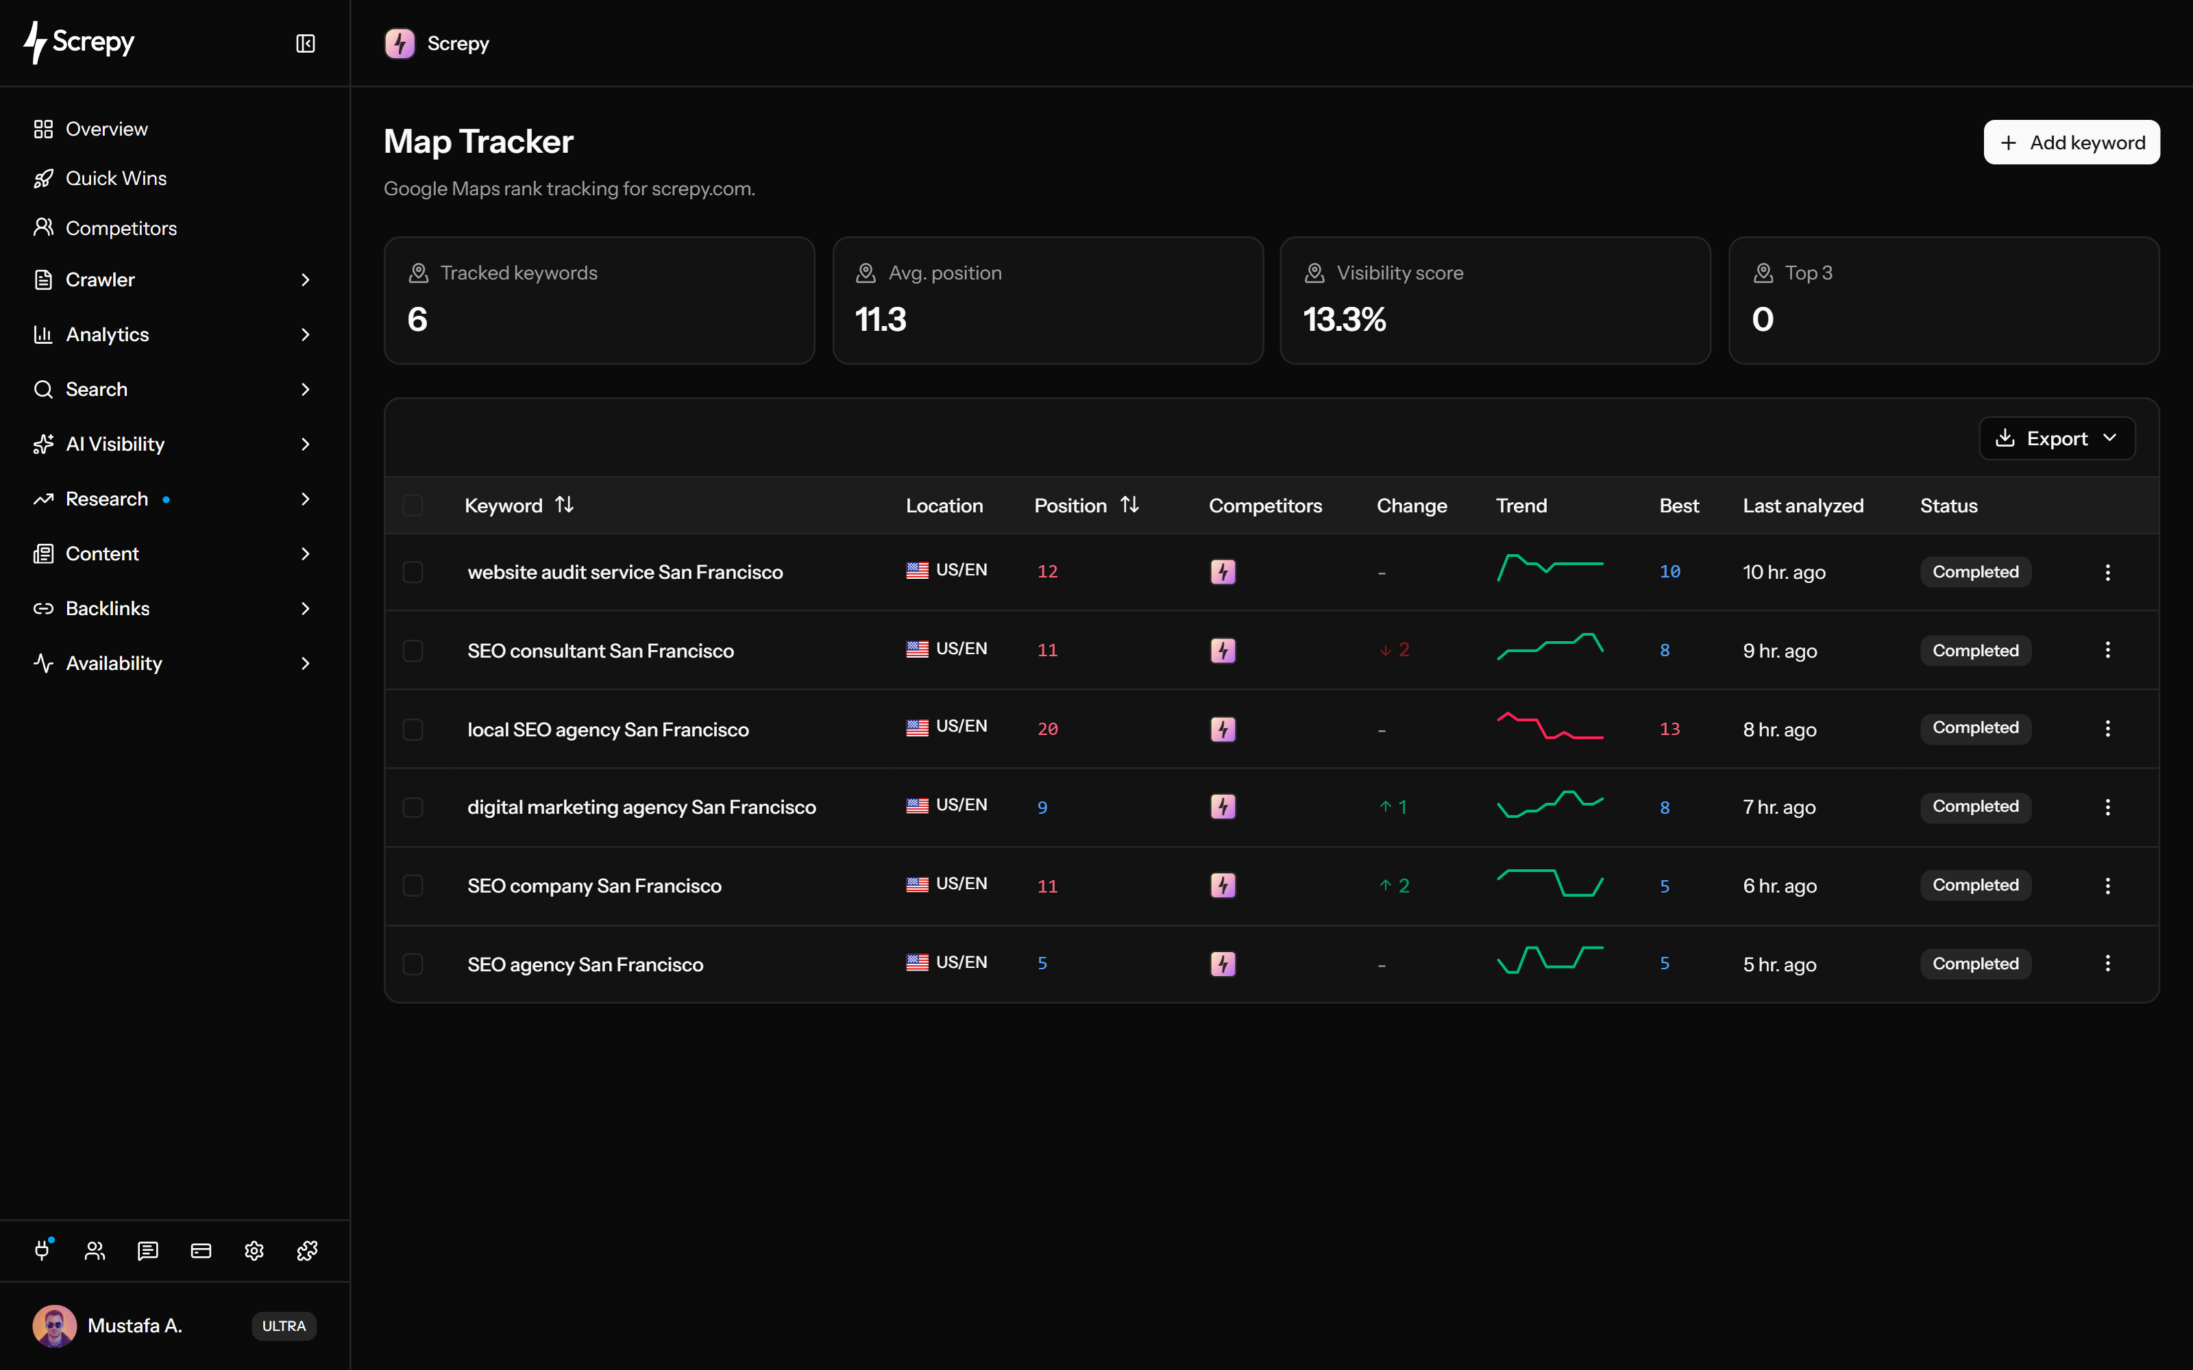2193x1370 pixels.
Task: Open row menu for website audit service
Action: [2108, 572]
